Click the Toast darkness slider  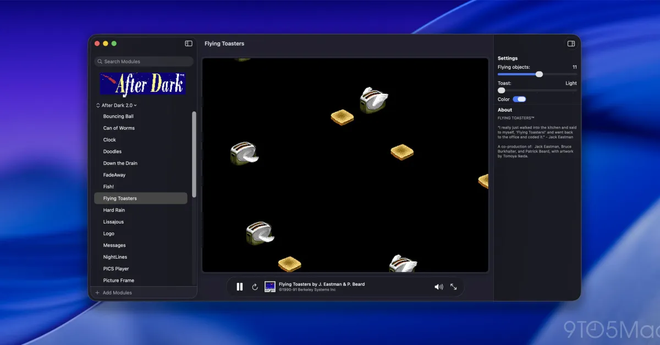click(x=537, y=90)
